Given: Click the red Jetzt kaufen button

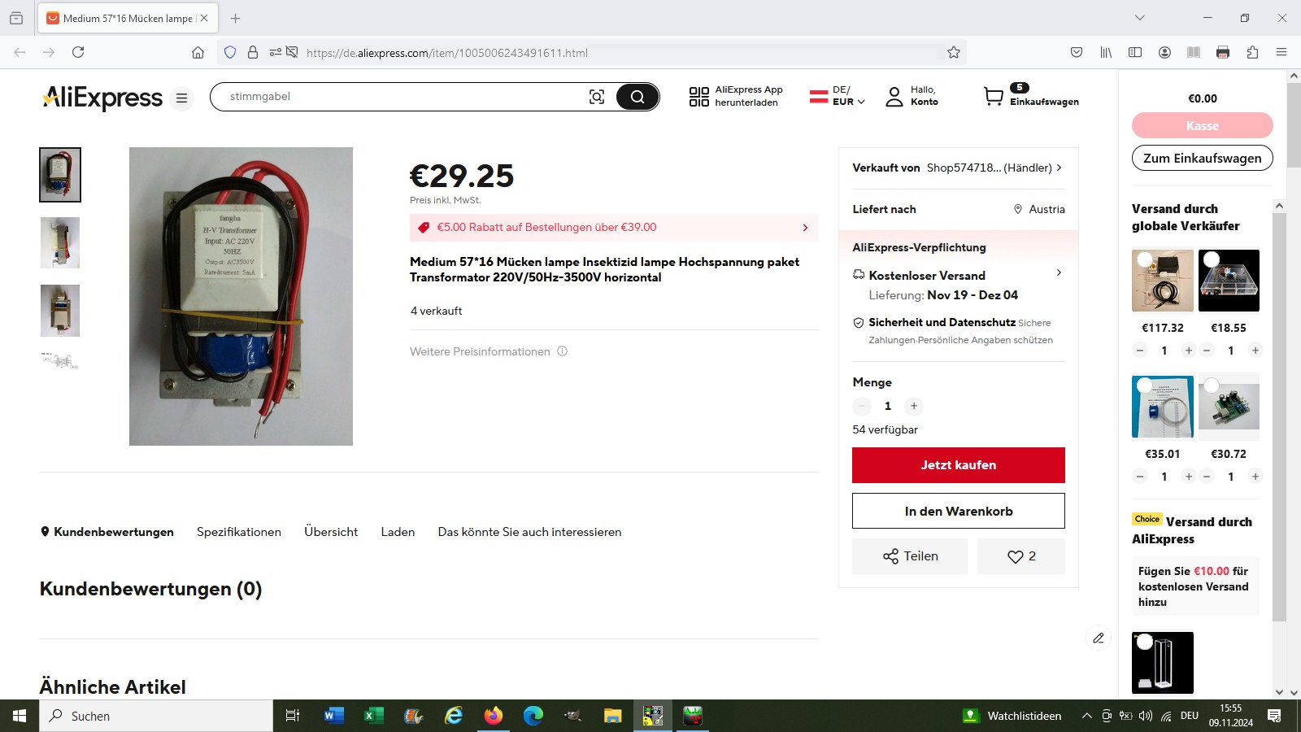Looking at the screenshot, I should (959, 465).
